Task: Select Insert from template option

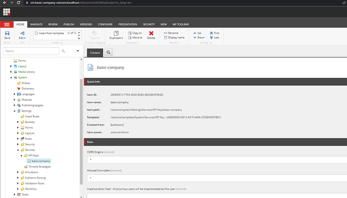Action: [51, 33]
